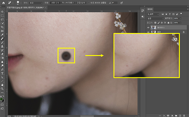Open the layer filter kind dropdown
This screenshot has width=189, height=117.
pos(153,14)
